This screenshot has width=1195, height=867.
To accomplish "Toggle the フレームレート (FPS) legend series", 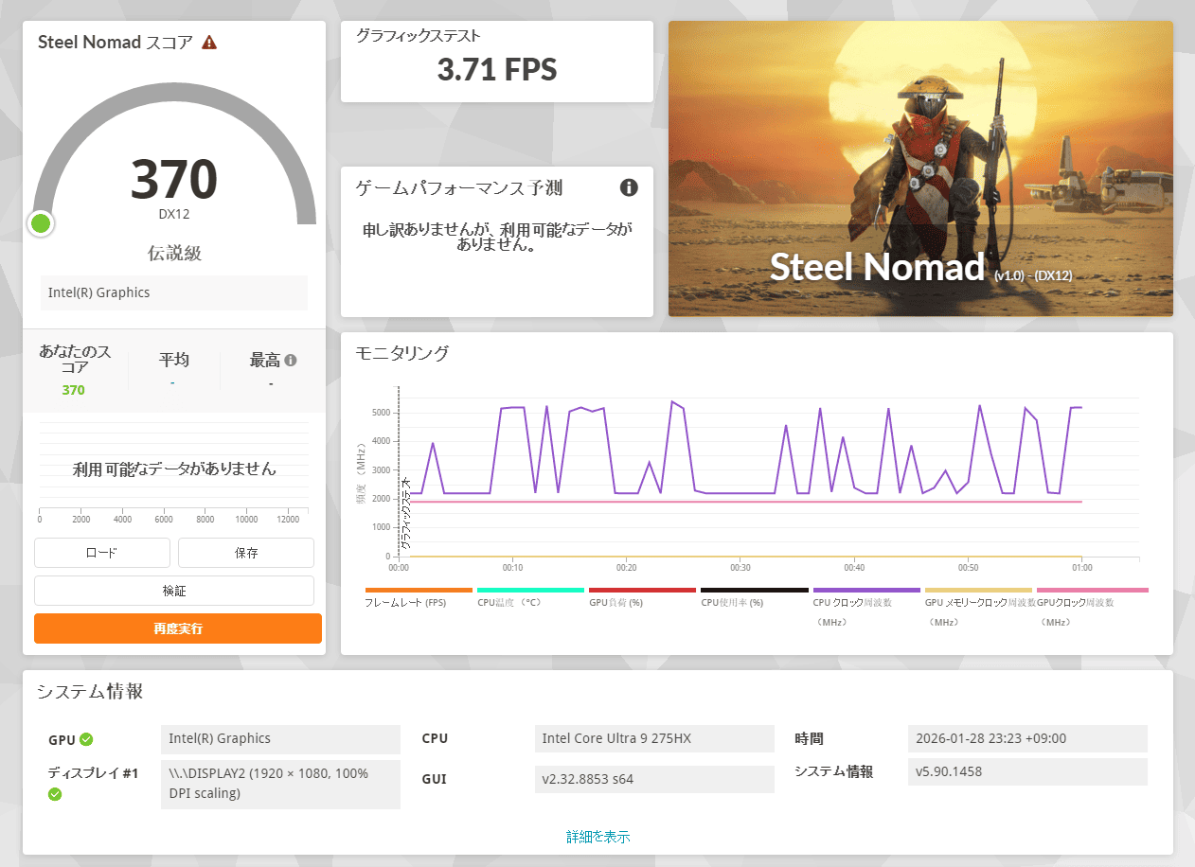I will click(405, 602).
